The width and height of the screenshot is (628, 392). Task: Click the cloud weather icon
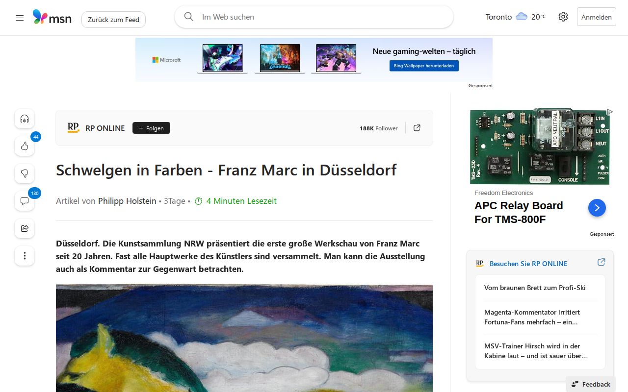(x=522, y=17)
